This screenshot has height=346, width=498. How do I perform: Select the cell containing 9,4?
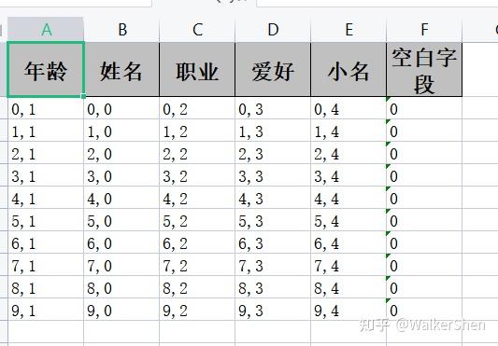click(349, 310)
